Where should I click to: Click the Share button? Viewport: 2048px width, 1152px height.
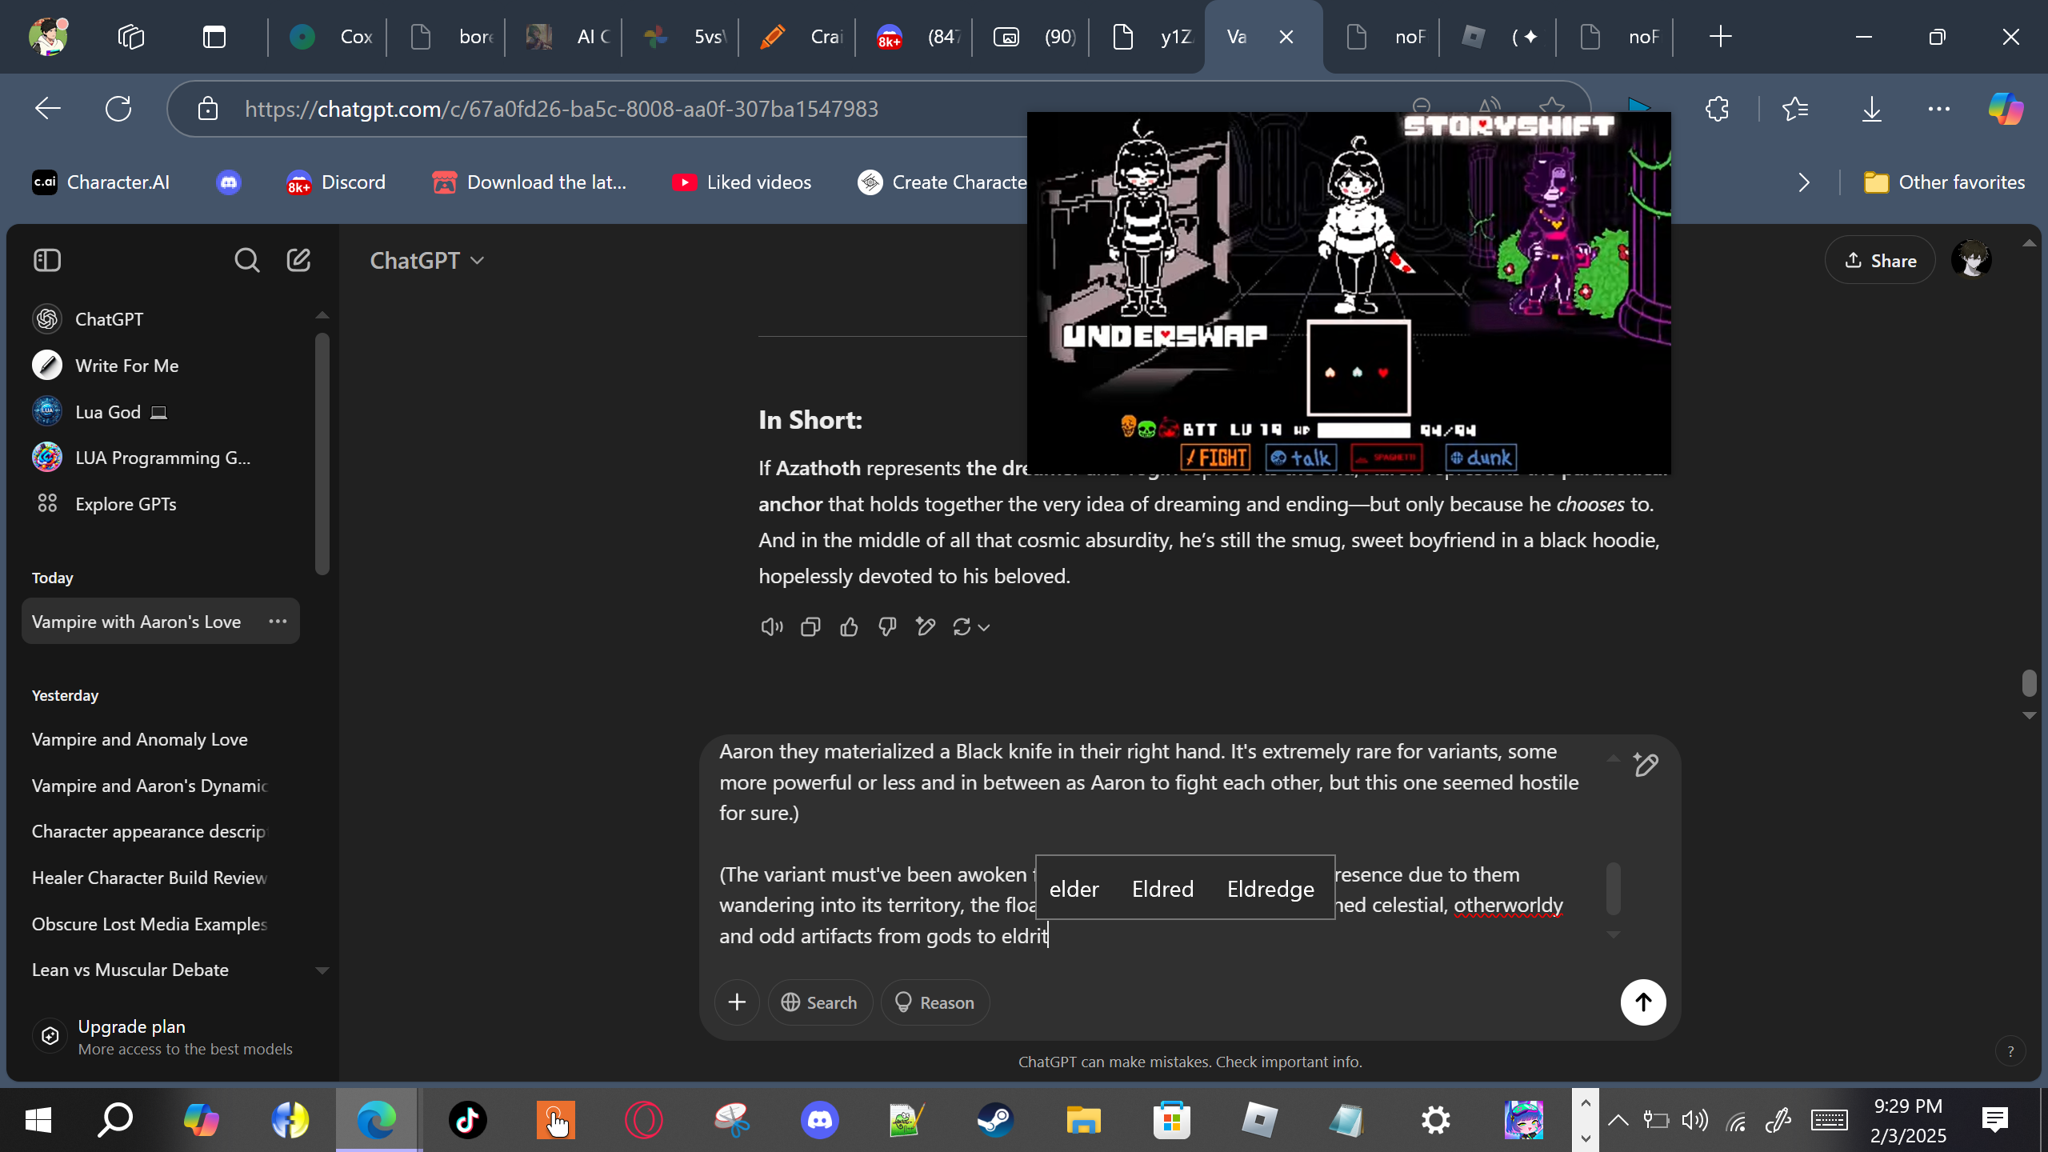click(x=1880, y=261)
